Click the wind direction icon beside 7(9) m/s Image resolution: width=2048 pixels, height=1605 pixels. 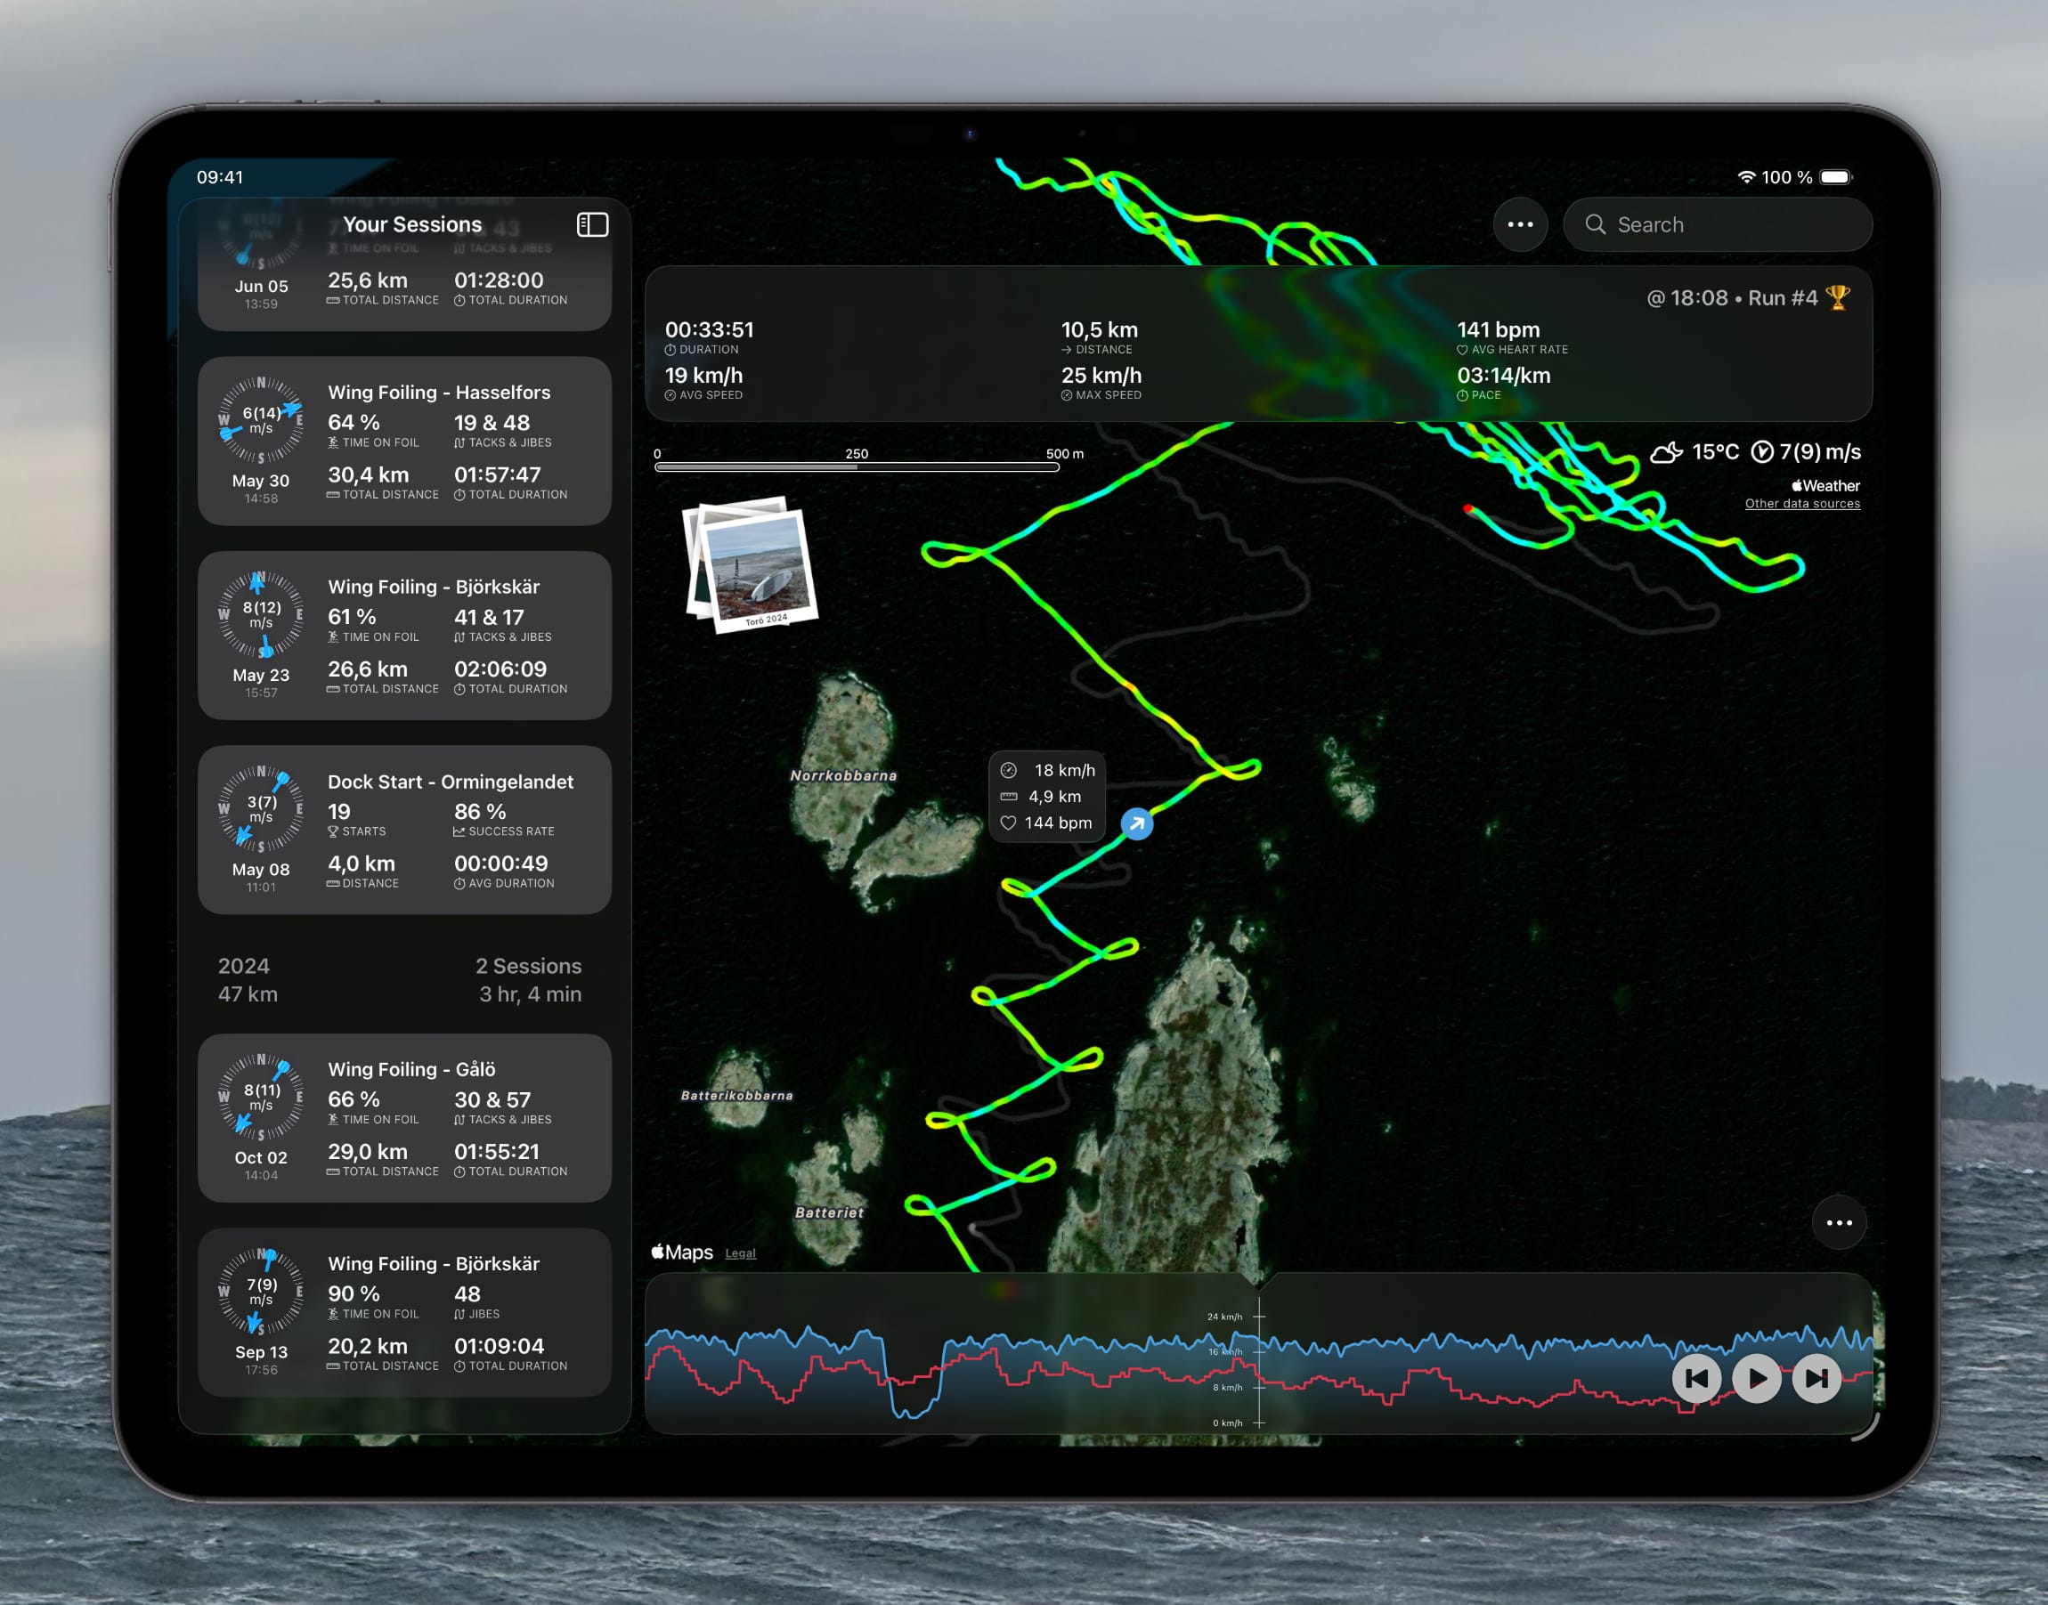coord(1761,453)
